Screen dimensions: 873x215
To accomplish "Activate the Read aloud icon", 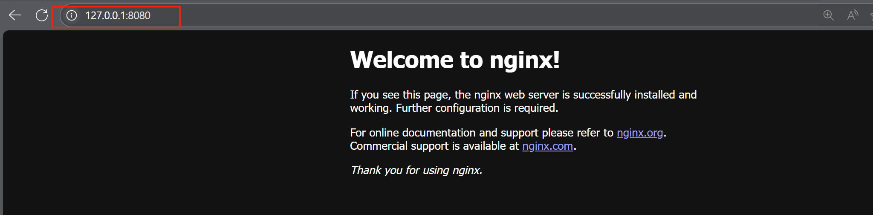I will 853,15.
